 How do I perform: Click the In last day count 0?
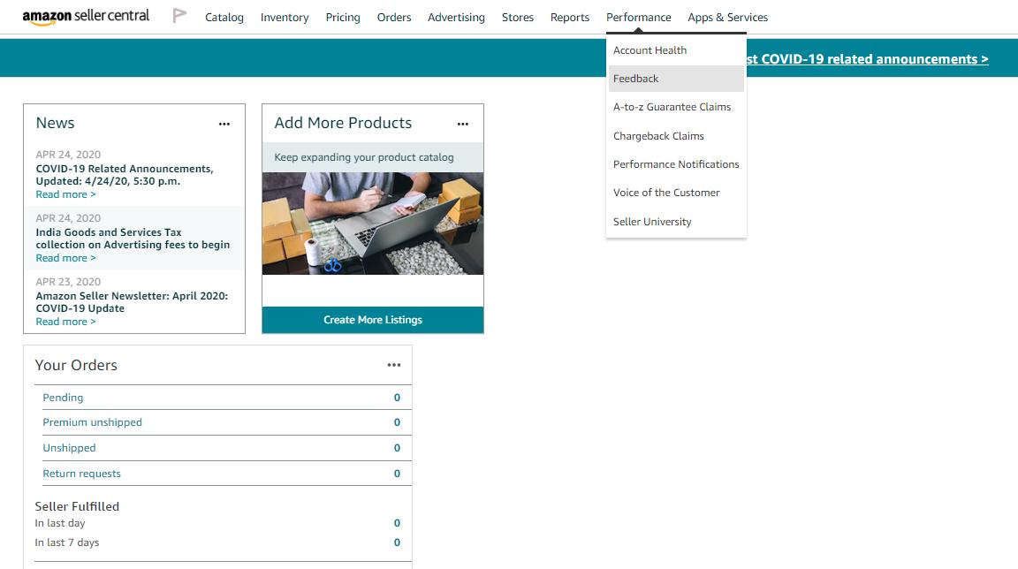pos(397,523)
